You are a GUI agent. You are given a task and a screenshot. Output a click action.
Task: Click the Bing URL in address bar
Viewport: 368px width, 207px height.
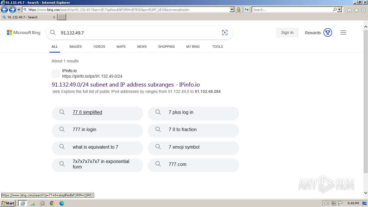109,10
